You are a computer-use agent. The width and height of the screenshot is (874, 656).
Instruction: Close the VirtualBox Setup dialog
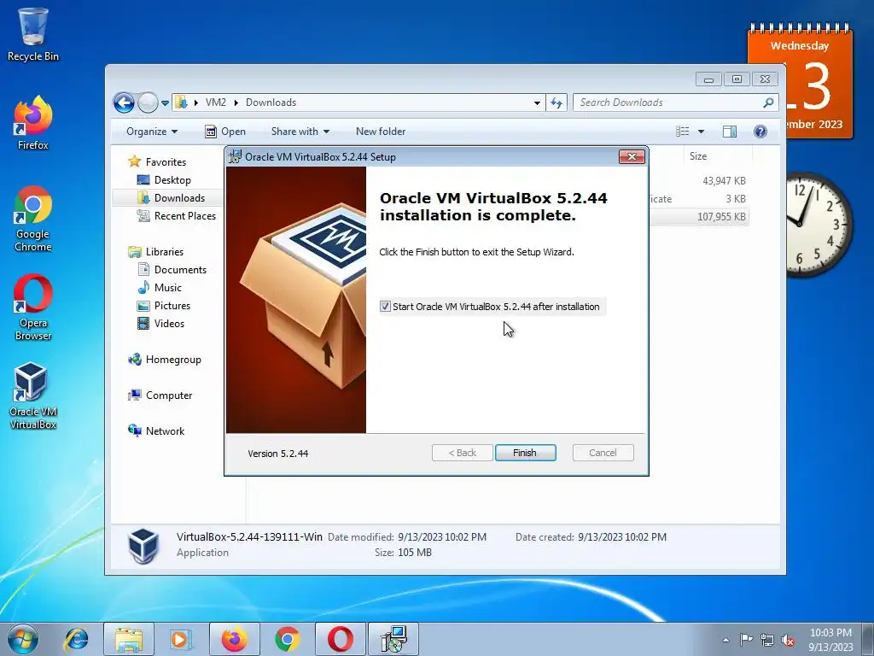[x=632, y=157]
